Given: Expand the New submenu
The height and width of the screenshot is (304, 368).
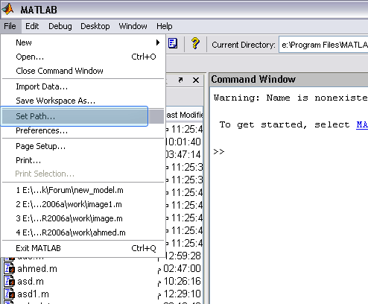Looking at the screenshot, I should [x=83, y=42].
